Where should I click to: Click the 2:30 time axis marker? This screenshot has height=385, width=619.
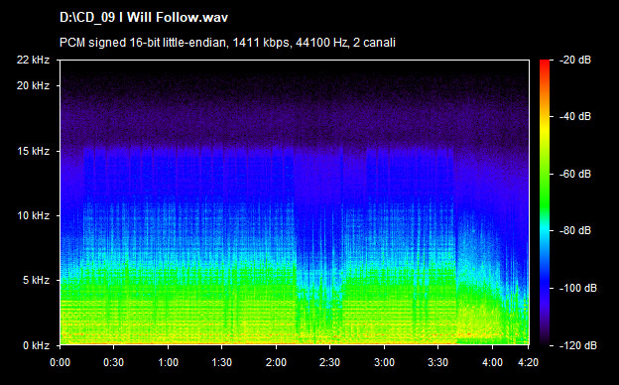329,362
